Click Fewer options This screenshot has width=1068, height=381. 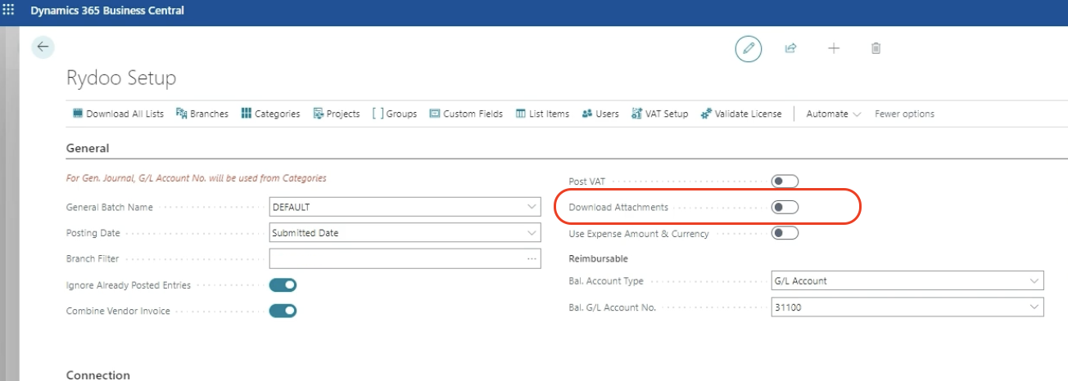click(x=904, y=114)
